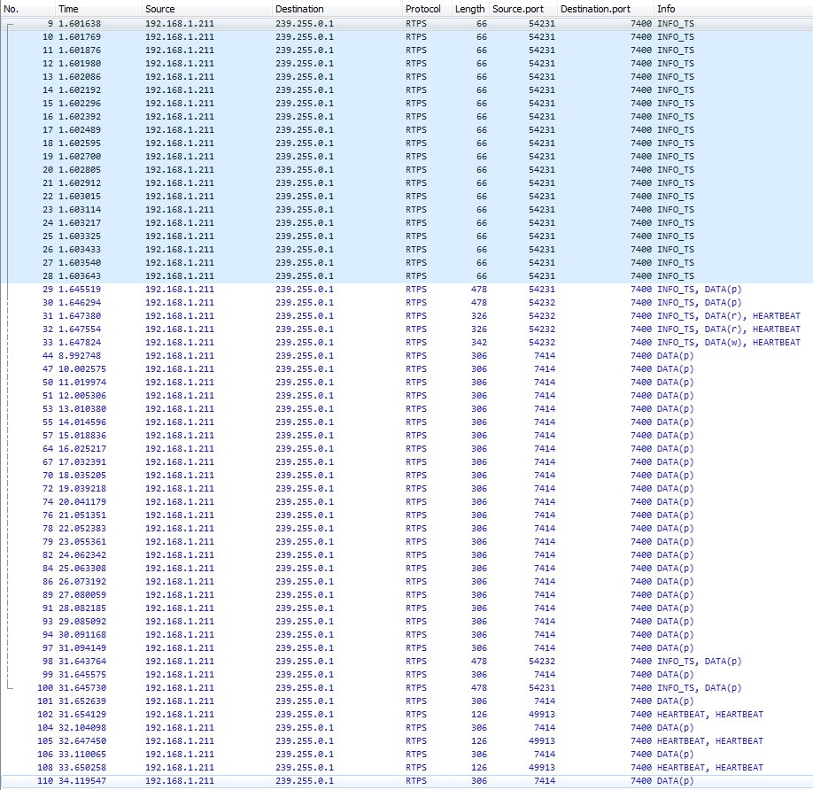
Task: Click the Destination.port column header
Action: [x=606, y=9]
